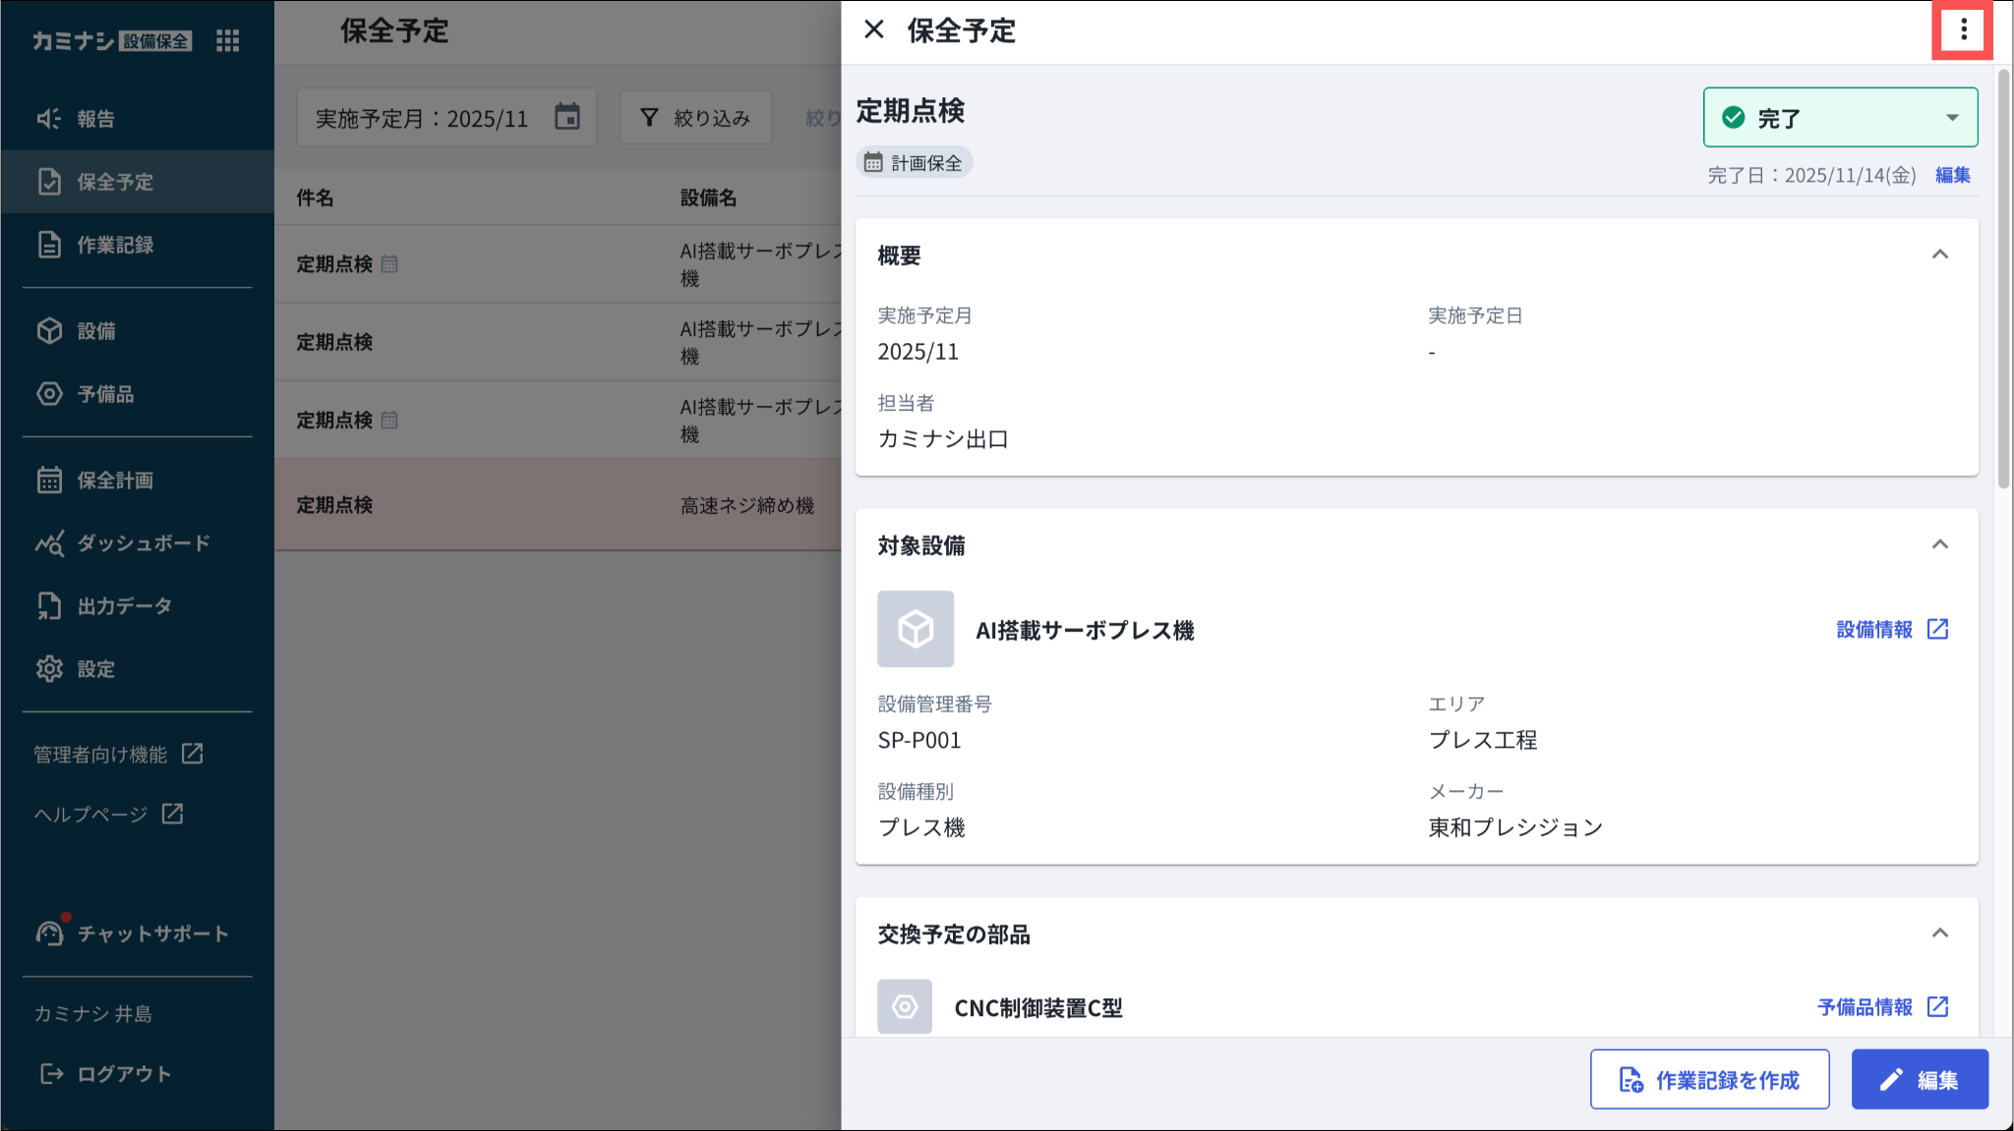This screenshot has height=1131, width=2014.
Task: Open the 完了 status dropdown
Action: (1840, 118)
